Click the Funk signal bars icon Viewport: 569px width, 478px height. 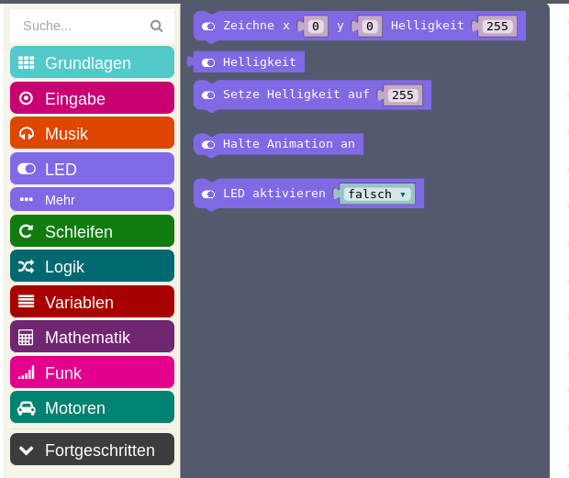(27, 372)
